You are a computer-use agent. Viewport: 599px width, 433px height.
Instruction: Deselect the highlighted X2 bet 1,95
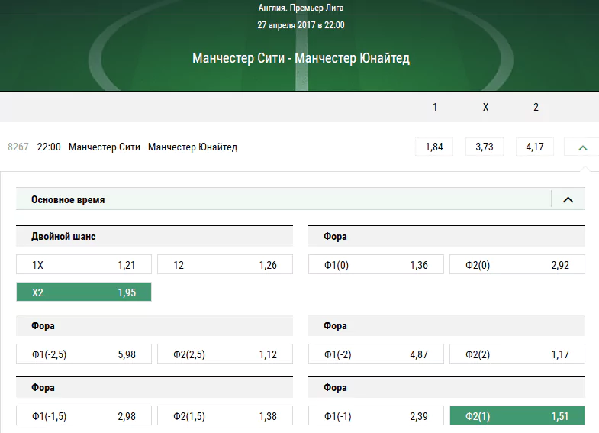(84, 292)
